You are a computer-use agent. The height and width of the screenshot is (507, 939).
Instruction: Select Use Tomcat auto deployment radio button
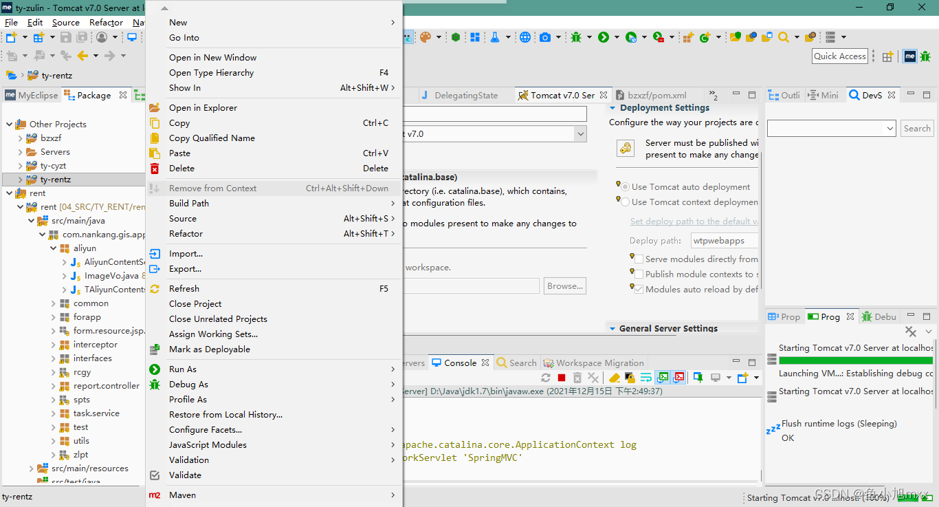[625, 186]
